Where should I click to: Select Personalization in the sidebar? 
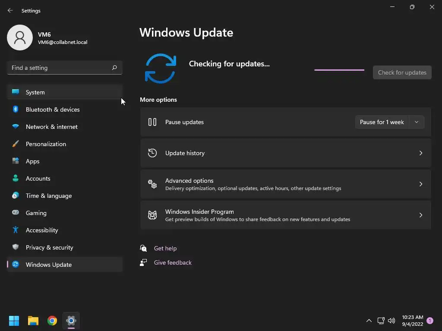click(x=65, y=144)
